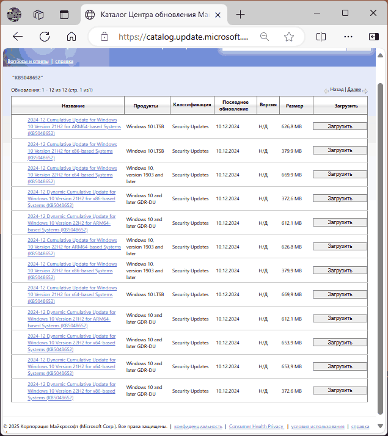Click Загрузить for Cumulative Update 22H2 x86
The height and width of the screenshot is (436, 388).
click(340, 271)
